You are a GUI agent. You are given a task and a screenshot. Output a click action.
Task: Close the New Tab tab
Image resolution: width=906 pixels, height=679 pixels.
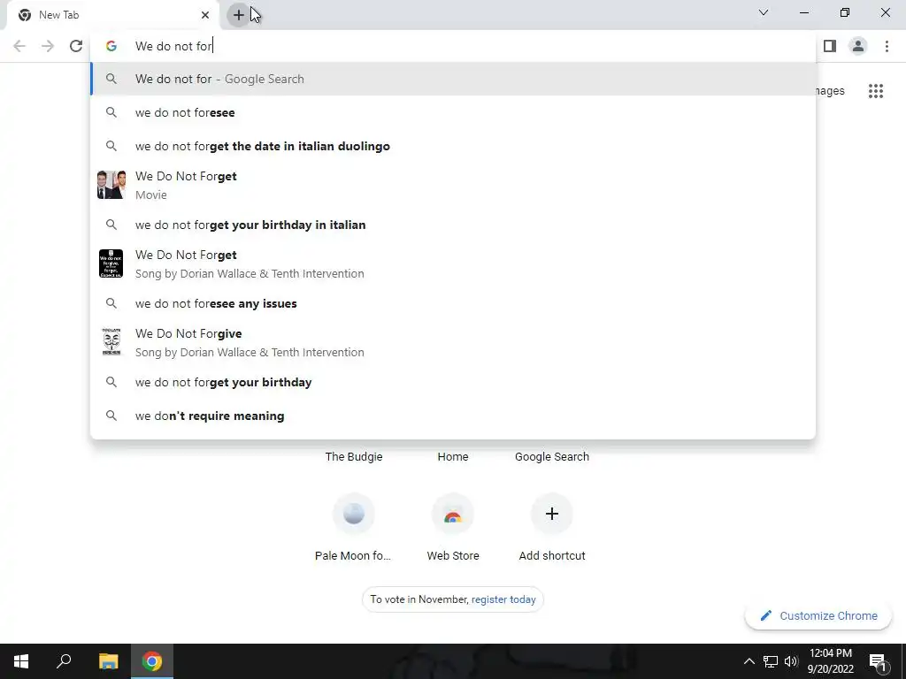[205, 15]
